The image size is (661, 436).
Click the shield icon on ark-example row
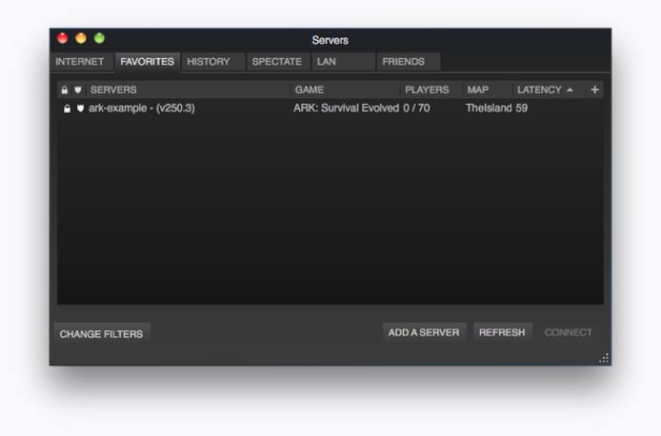tap(80, 109)
